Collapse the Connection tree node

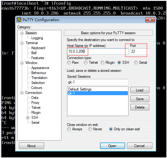coord(22,93)
